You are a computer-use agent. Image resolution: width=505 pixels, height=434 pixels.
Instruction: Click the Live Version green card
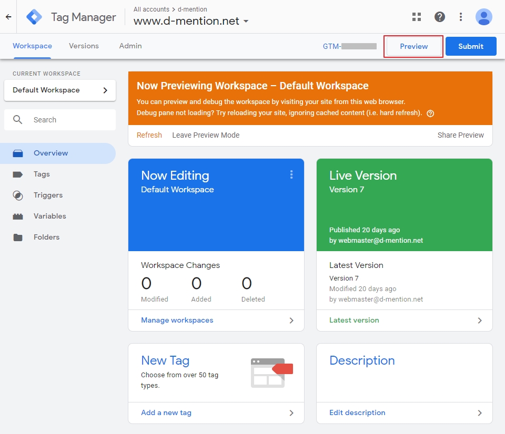pyautogui.click(x=405, y=204)
